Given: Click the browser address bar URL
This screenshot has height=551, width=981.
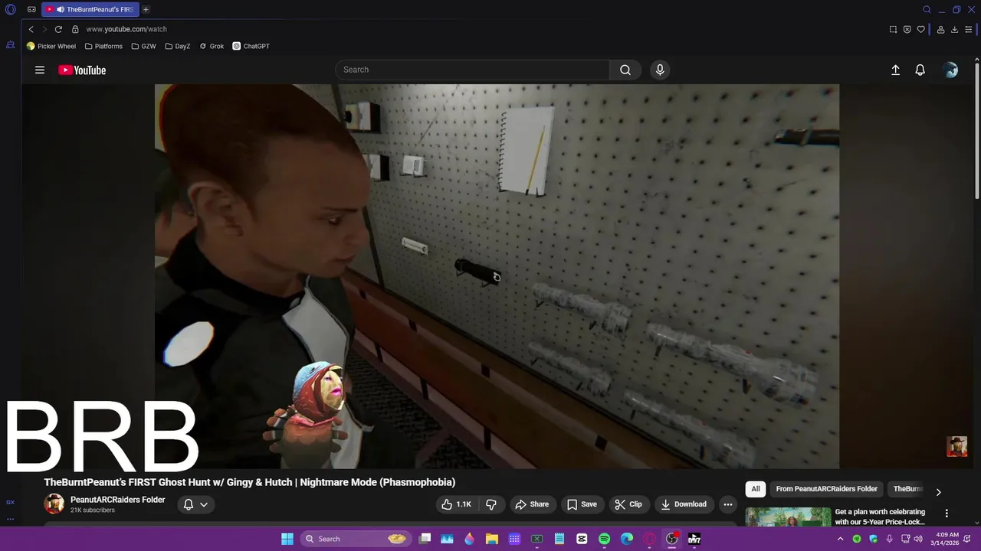Looking at the screenshot, I should (126, 29).
